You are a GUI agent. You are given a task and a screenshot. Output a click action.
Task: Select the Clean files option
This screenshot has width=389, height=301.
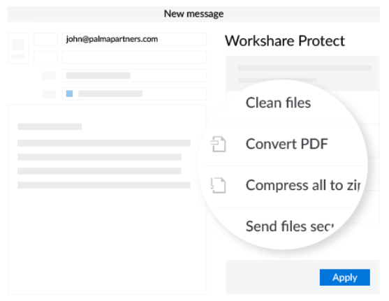[x=278, y=103]
